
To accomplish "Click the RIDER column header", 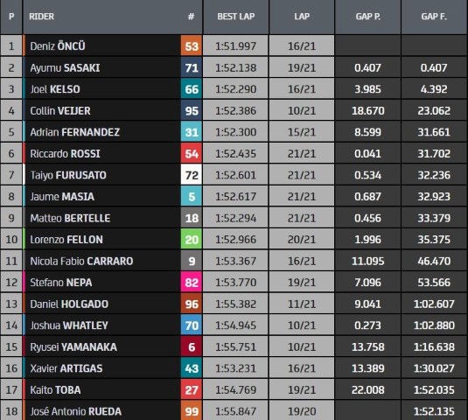I will pyautogui.click(x=41, y=17).
